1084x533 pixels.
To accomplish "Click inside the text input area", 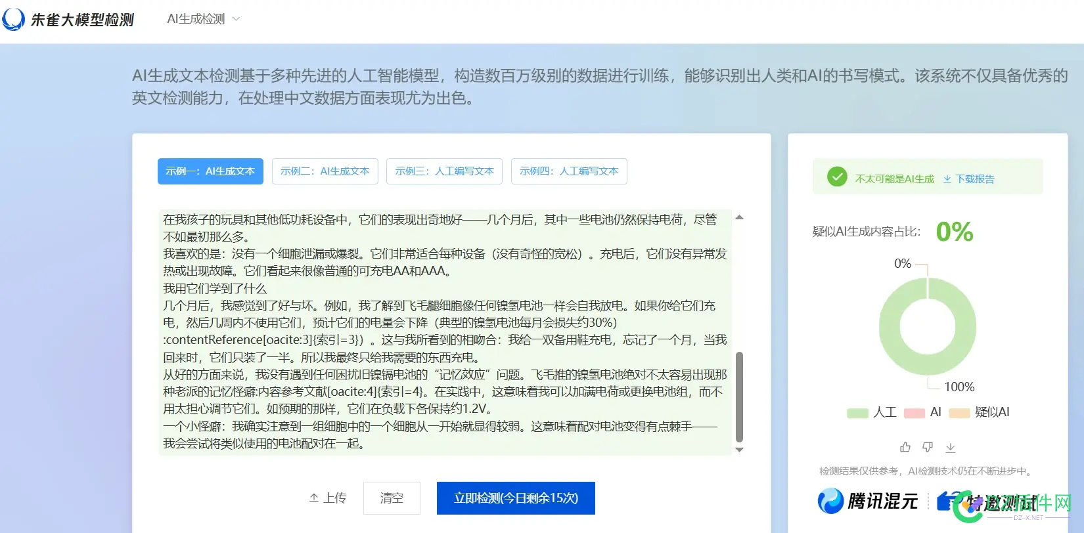I will [x=445, y=331].
